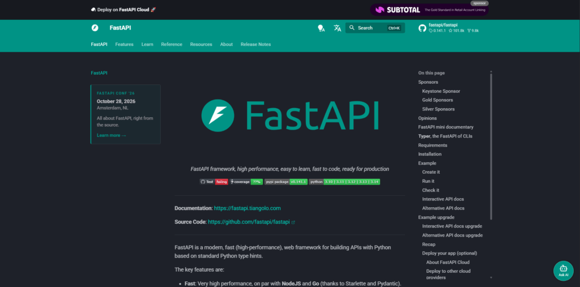Image resolution: width=580 pixels, height=287 pixels.
Task: Click the FastAPI breadcrumb link
Action: click(x=99, y=73)
